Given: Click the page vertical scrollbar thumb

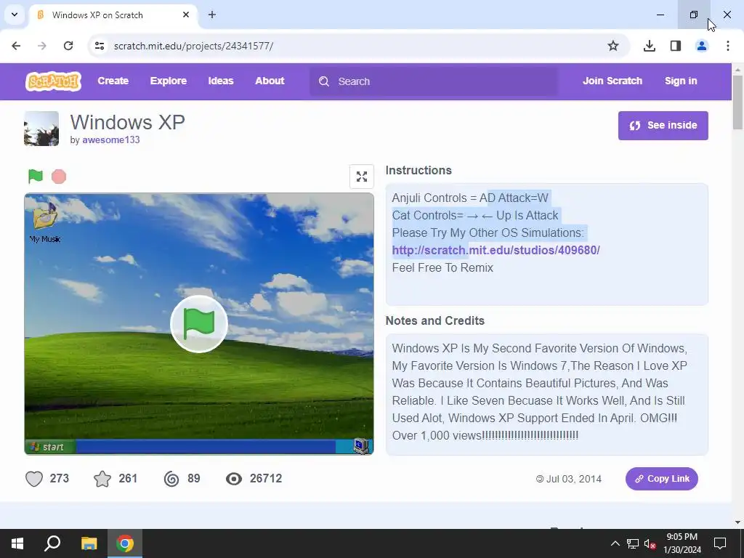Looking at the screenshot, I should 737,102.
